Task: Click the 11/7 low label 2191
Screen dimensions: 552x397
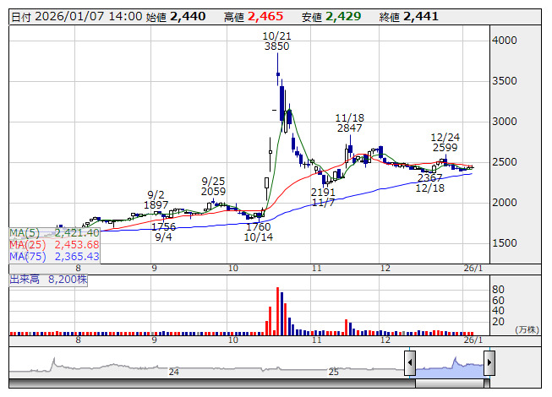Action: coord(323,193)
